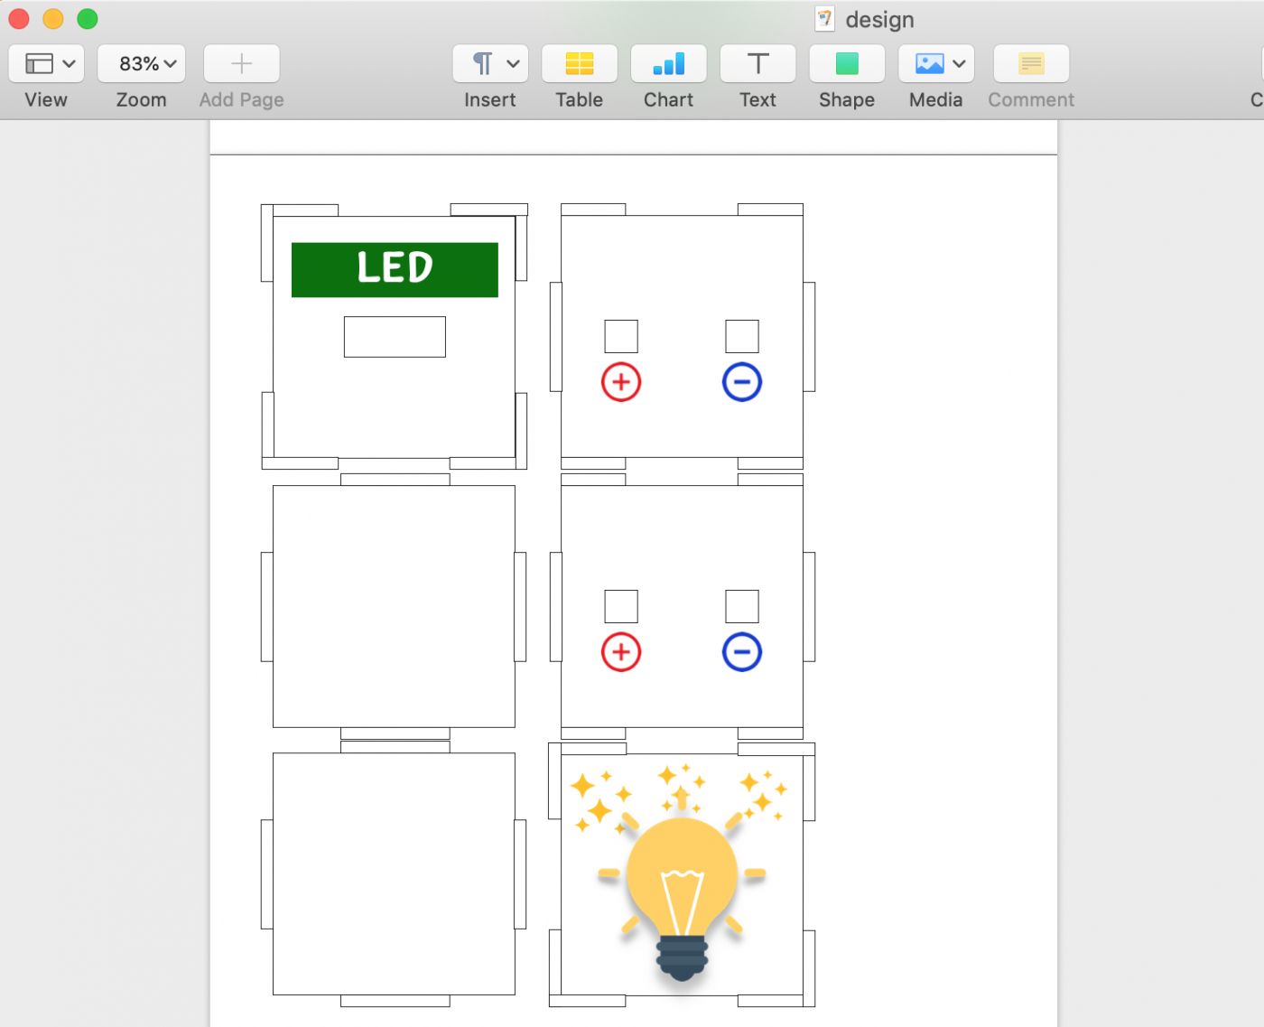Viewport: 1264px width, 1027px height.
Task: Select the green LED banner
Action: [x=395, y=269]
